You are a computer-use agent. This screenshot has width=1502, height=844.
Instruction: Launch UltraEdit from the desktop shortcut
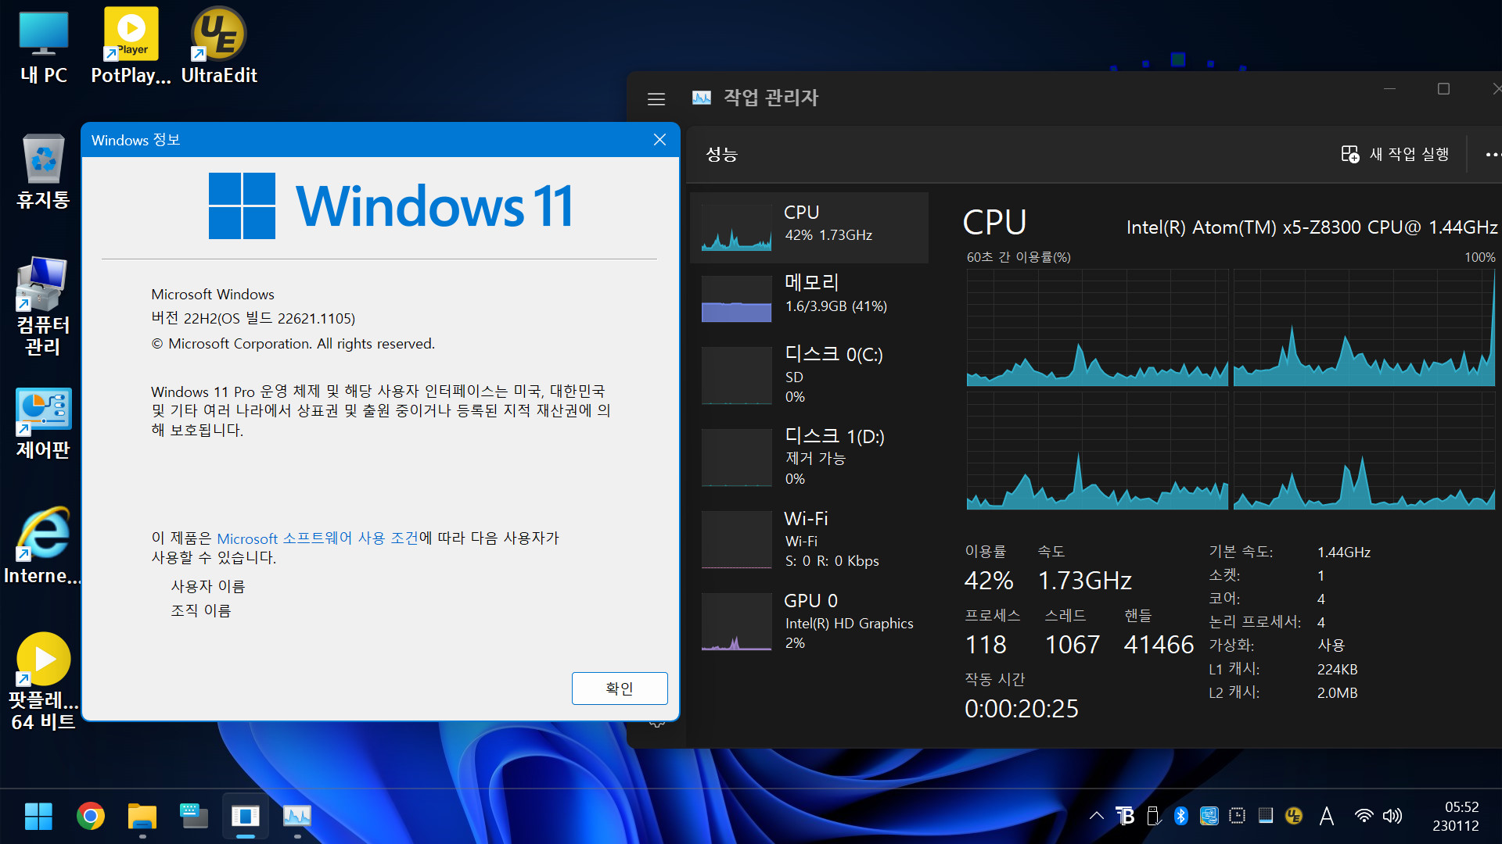tap(219, 47)
